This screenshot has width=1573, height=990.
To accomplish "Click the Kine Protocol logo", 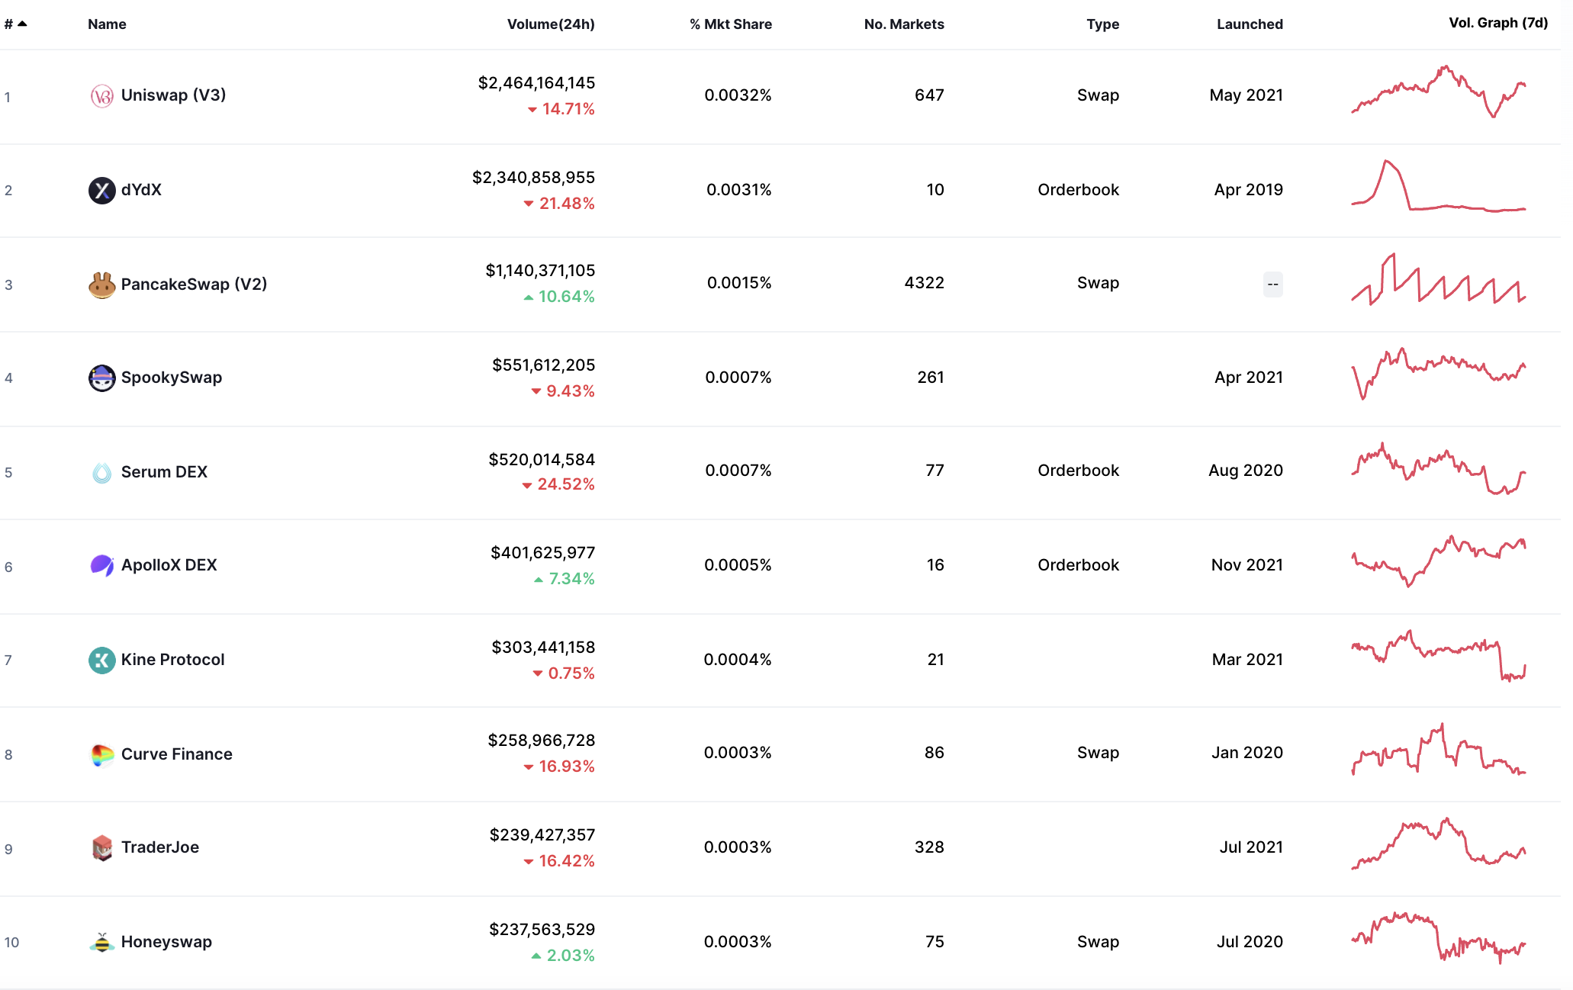I will [101, 659].
